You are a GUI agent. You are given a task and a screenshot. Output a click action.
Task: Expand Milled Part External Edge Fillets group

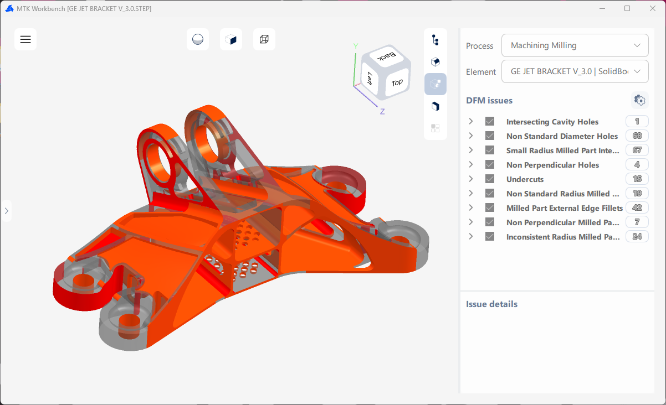(x=471, y=208)
